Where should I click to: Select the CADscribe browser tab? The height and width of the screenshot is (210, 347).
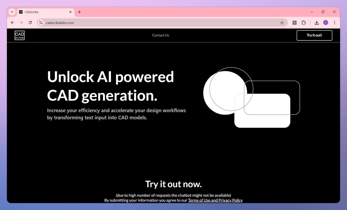(x=45, y=12)
